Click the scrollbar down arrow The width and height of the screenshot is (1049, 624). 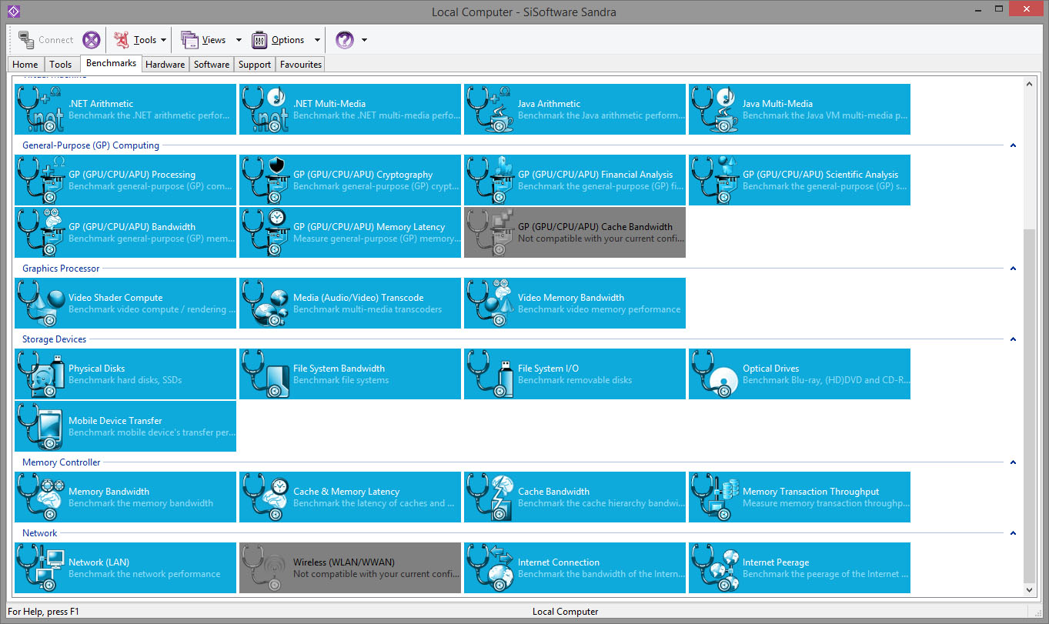pyautogui.click(x=1030, y=590)
